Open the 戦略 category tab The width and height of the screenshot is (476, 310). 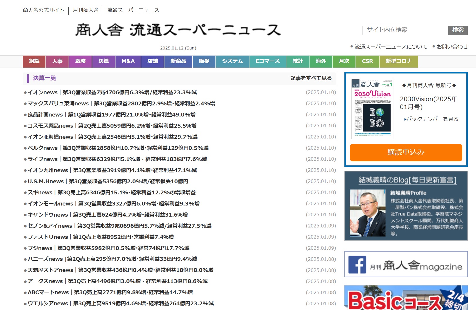(x=80, y=61)
